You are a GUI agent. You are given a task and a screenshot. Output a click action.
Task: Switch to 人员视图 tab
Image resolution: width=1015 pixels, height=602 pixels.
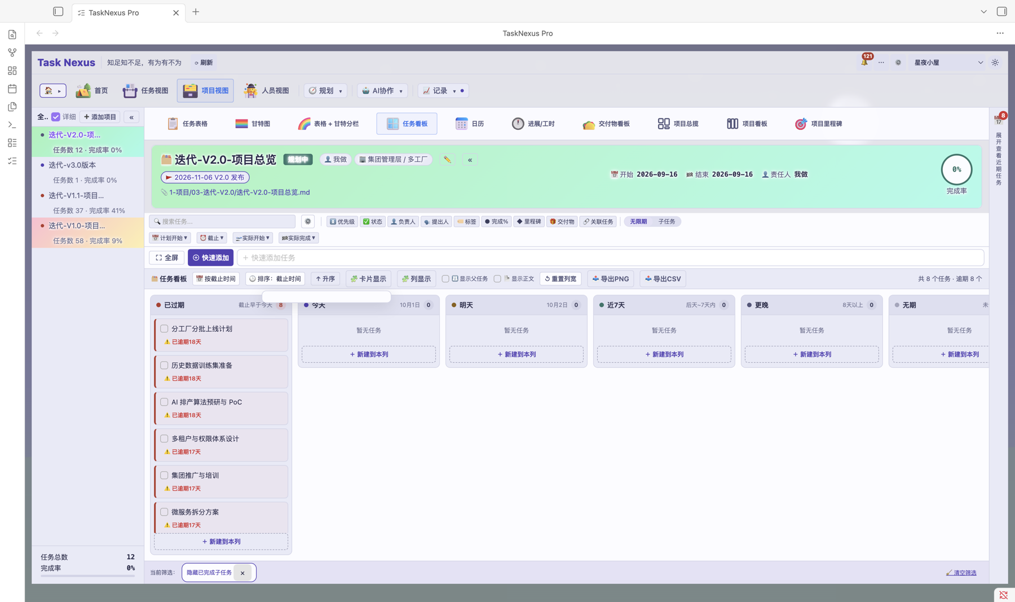267,90
